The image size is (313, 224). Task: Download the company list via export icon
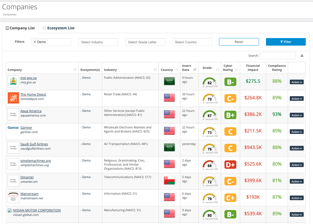point(302,55)
